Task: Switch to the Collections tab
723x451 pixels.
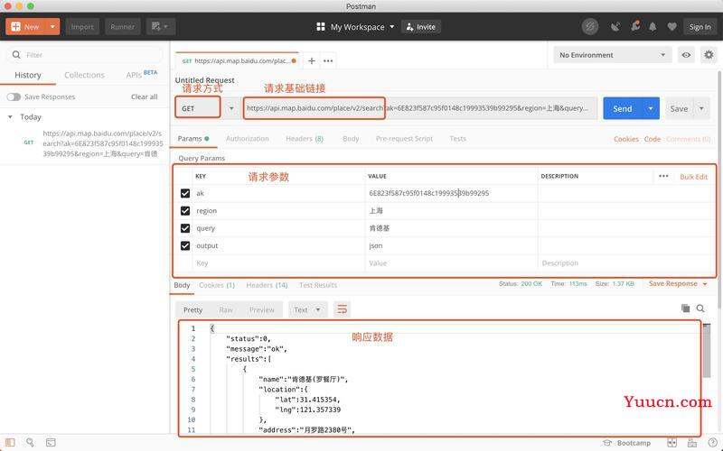Action: pos(84,75)
